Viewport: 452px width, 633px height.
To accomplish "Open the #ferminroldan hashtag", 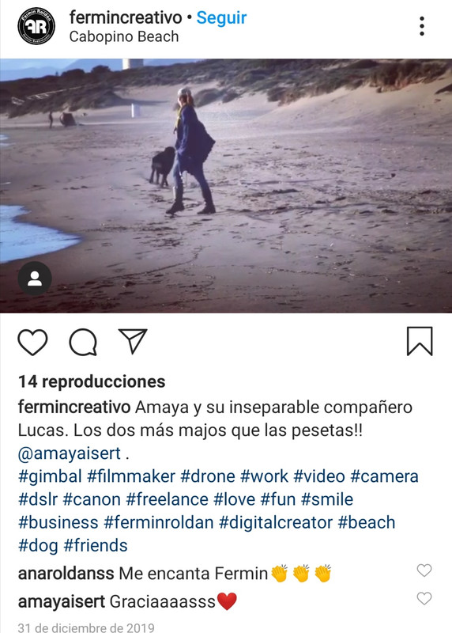I will (x=159, y=522).
